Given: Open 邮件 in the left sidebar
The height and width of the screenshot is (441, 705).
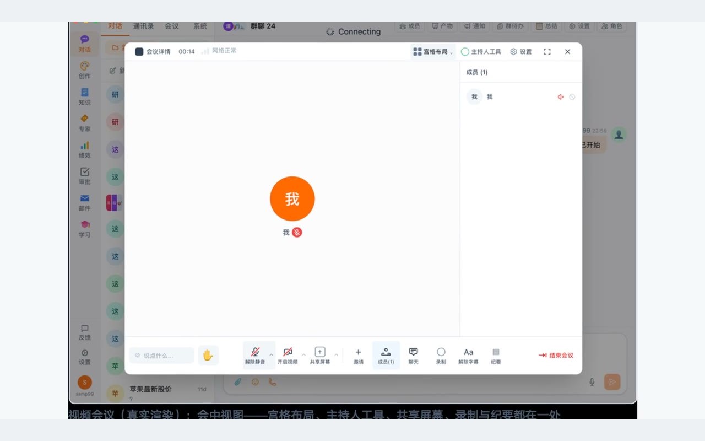Looking at the screenshot, I should point(85,202).
